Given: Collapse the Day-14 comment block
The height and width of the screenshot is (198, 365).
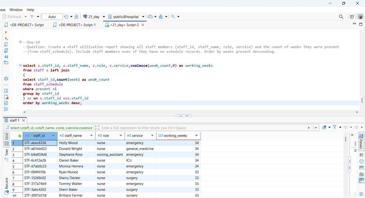Looking at the screenshot, I should (20, 42).
